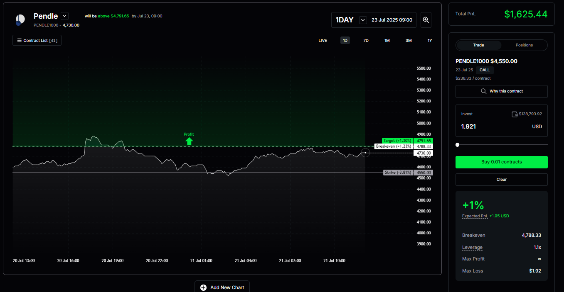Select the 1Y chart range
The height and width of the screenshot is (292, 564).
(429, 40)
